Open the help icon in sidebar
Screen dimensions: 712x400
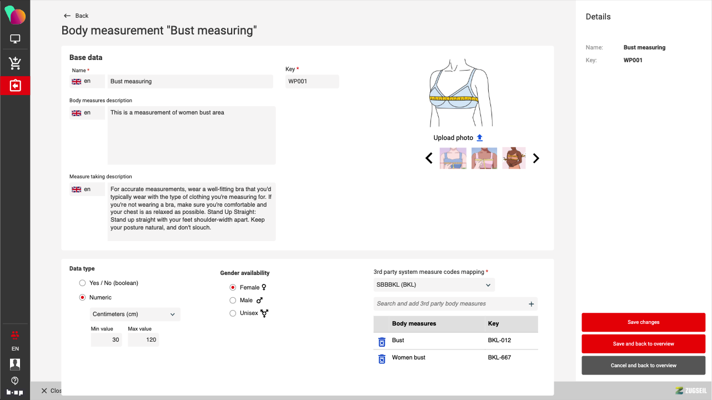tap(15, 381)
